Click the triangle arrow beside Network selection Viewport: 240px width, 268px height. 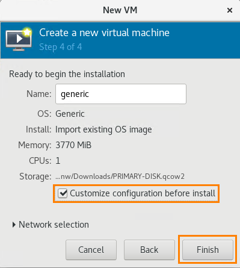(14, 225)
